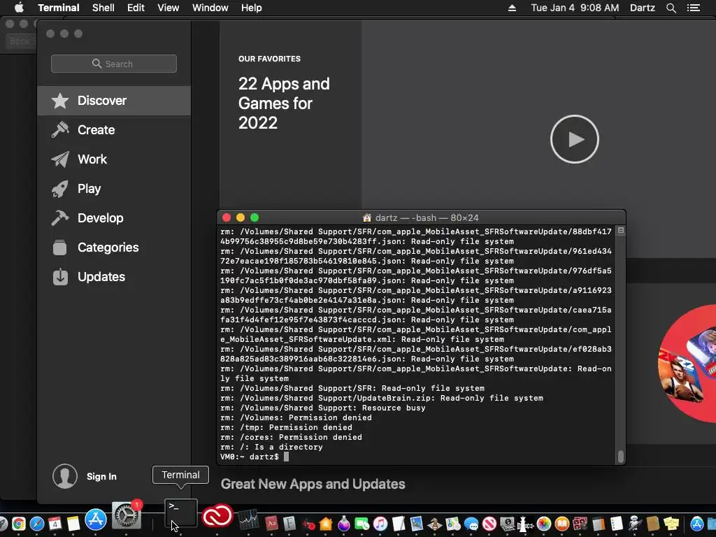Click the 'rm: /: Is a directory' line
This screenshot has width=716, height=537.
(x=271, y=447)
